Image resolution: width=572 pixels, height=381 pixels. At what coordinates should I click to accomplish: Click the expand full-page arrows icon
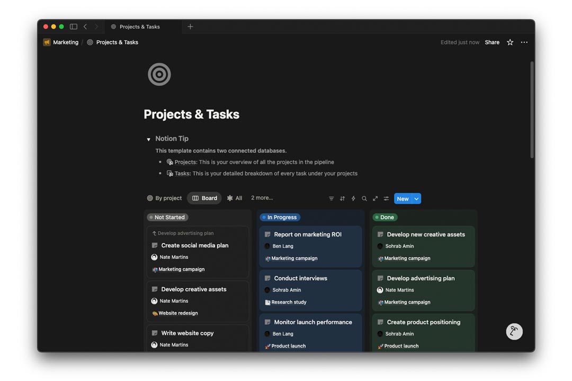(375, 198)
